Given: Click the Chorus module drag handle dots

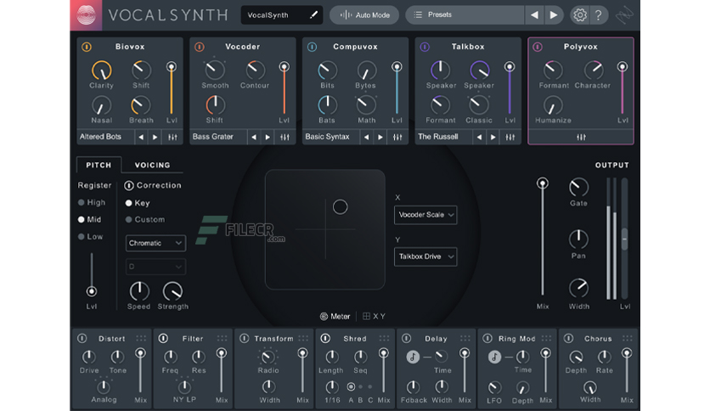Looking at the screenshot, I should point(627,338).
